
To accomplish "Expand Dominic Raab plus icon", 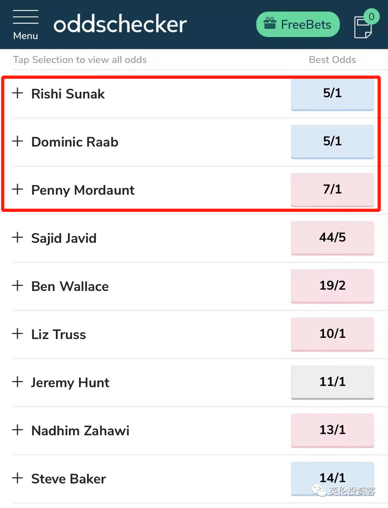I will pos(17,141).
